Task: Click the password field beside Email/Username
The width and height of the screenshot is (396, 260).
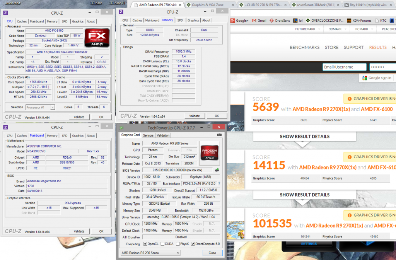Action: [382, 67]
